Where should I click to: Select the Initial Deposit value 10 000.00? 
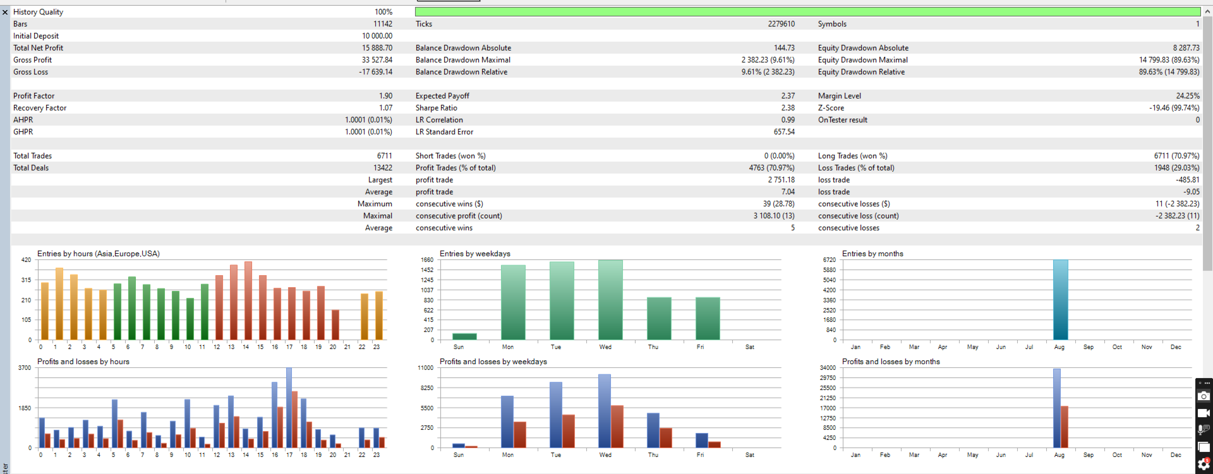377,36
